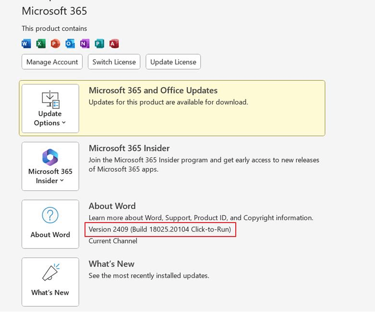Click the Publisher app icon
The height and width of the screenshot is (312, 375).
(x=99, y=44)
